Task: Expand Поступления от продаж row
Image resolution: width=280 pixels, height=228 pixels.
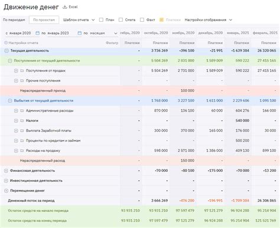Action: click(16, 71)
